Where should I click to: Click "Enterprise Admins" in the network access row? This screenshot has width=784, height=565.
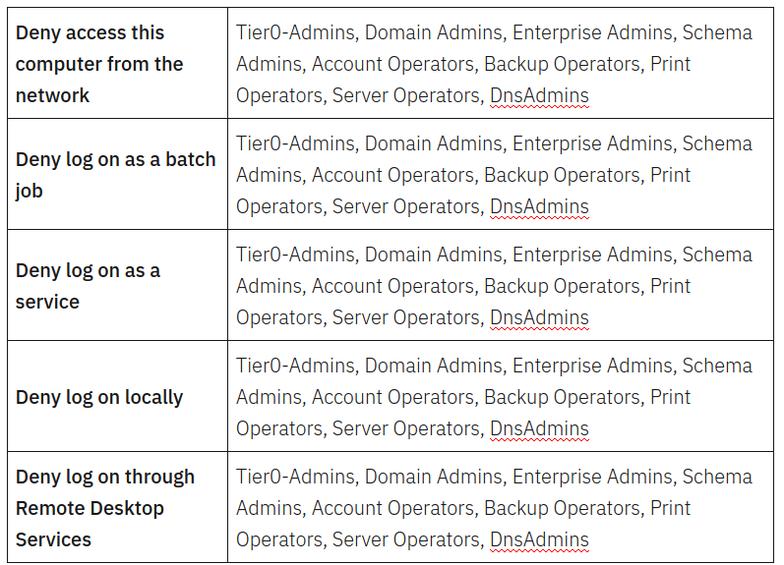point(593,32)
